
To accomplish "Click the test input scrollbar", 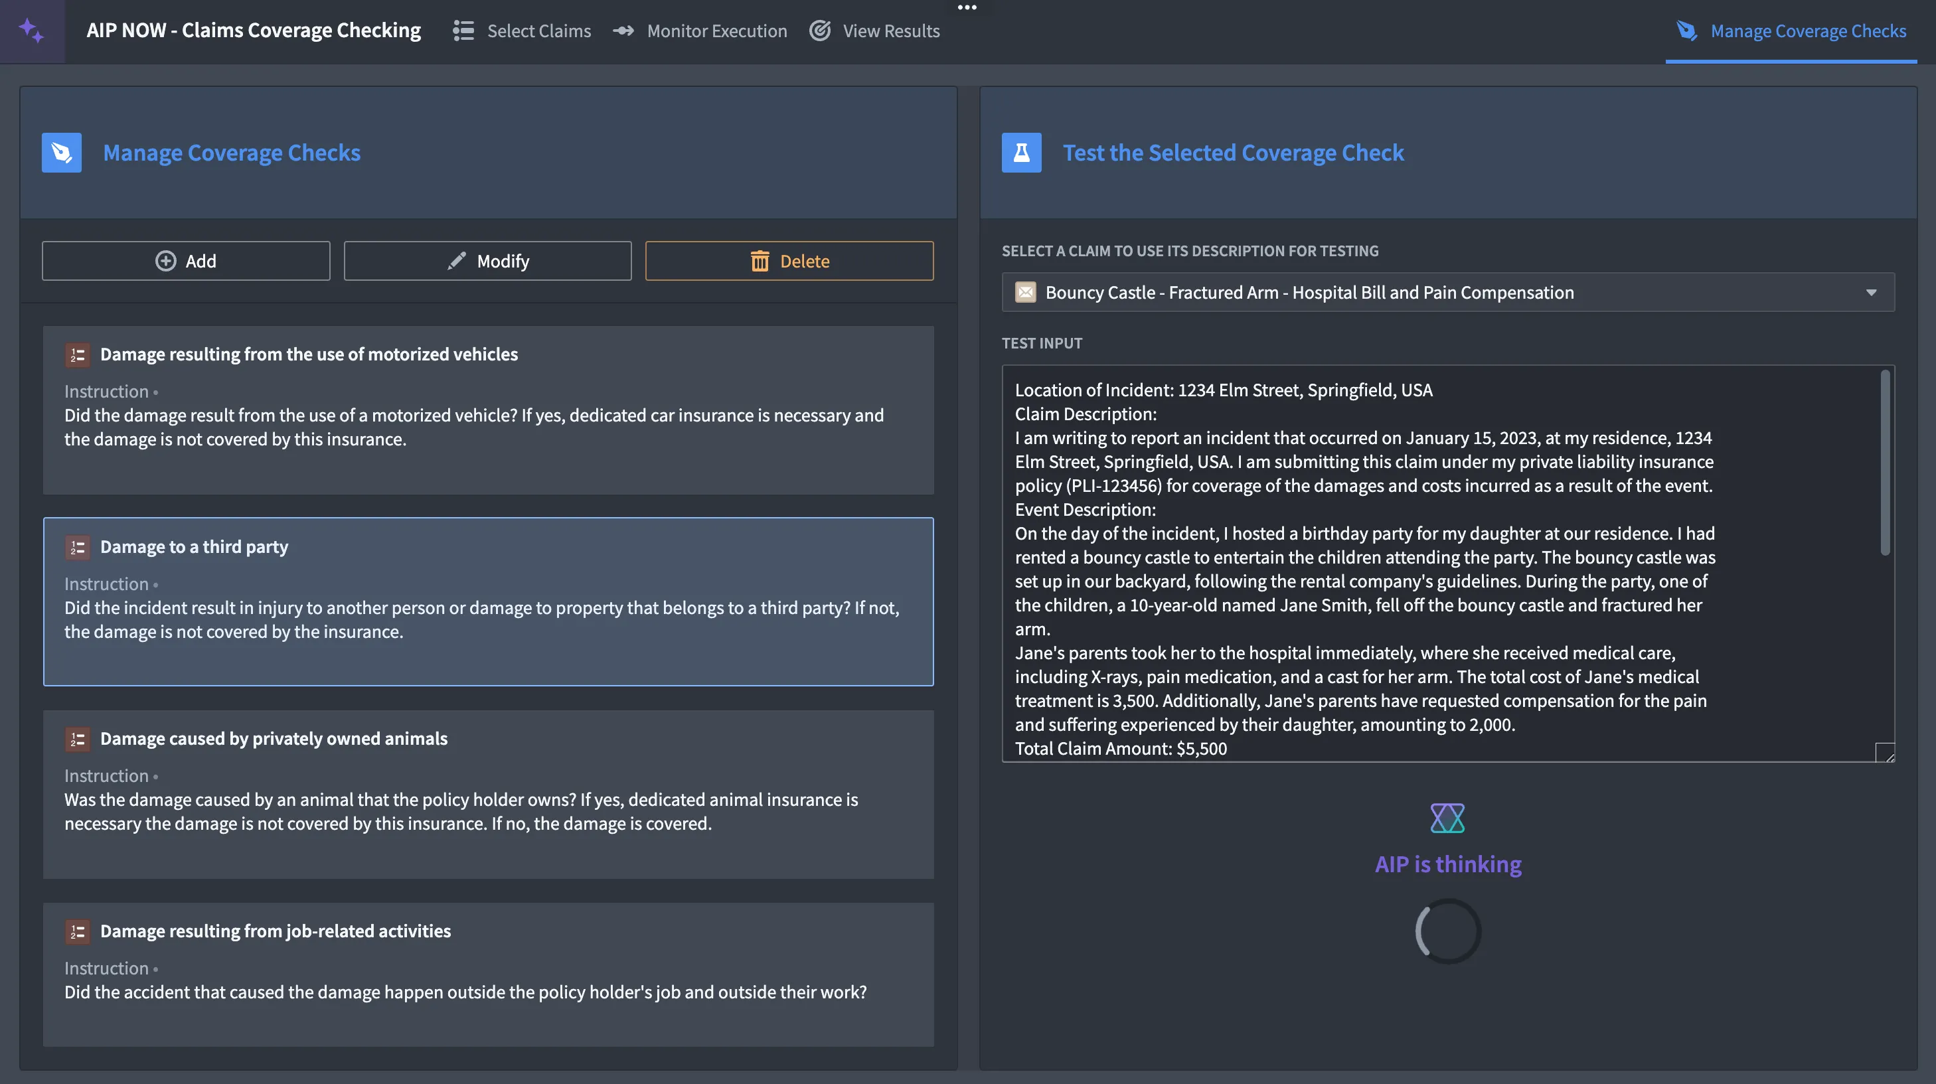I will [1884, 462].
